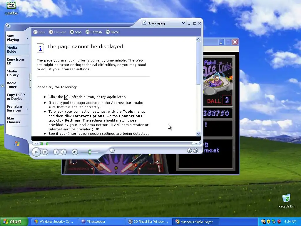Click the Back navigation button
The width and height of the screenshot is (301, 226).
coord(39,32)
